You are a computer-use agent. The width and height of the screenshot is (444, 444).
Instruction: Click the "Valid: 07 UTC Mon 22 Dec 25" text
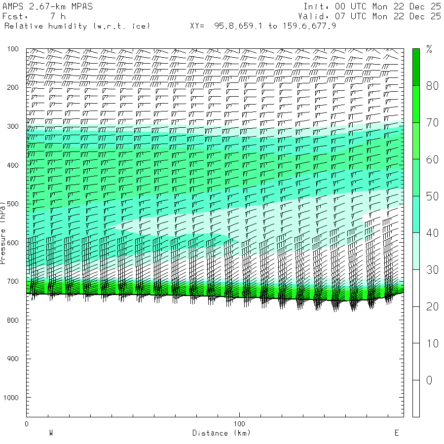coord(370,16)
